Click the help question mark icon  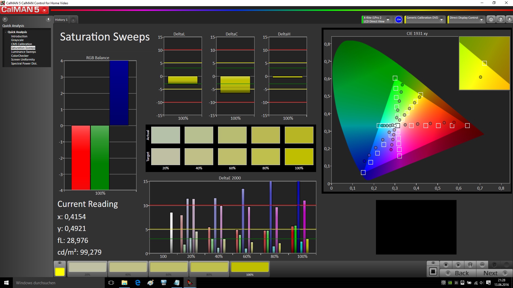click(501, 19)
